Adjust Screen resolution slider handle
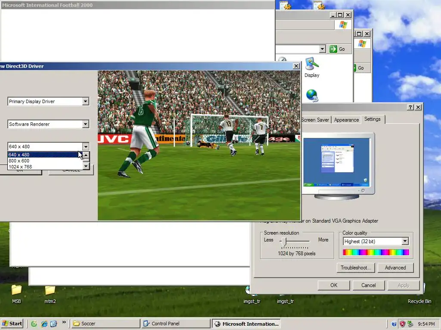Image resolution: width=441 pixels, height=330 pixels. (x=284, y=241)
